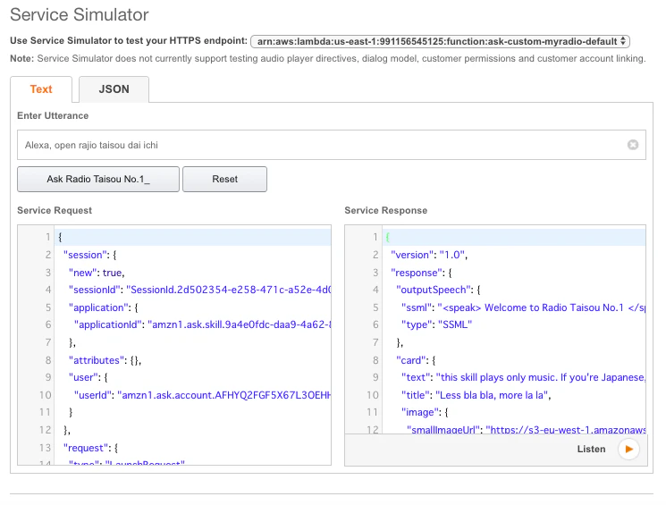
Task: Switch to the JSON tab
Action: click(x=114, y=89)
